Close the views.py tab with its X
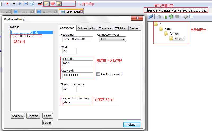212x131 pixels. (x=32, y=12)
